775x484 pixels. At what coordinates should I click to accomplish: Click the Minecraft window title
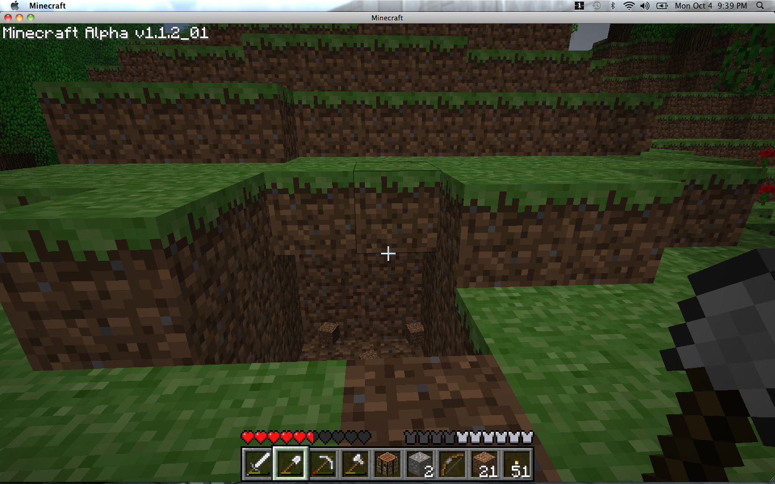click(387, 18)
